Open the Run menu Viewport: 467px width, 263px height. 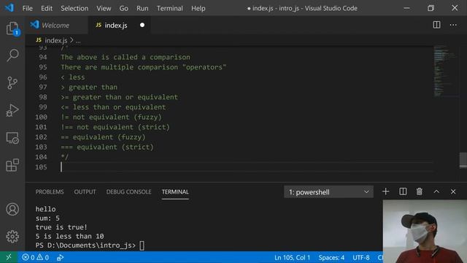coord(142,8)
